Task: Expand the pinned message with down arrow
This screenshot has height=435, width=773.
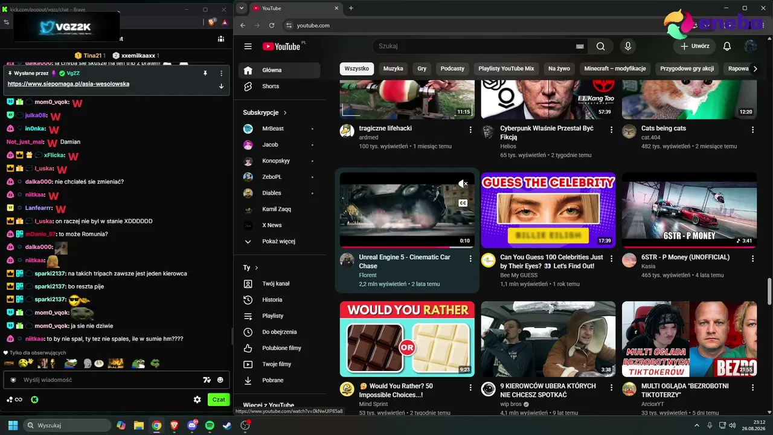Action: coord(221,86)
